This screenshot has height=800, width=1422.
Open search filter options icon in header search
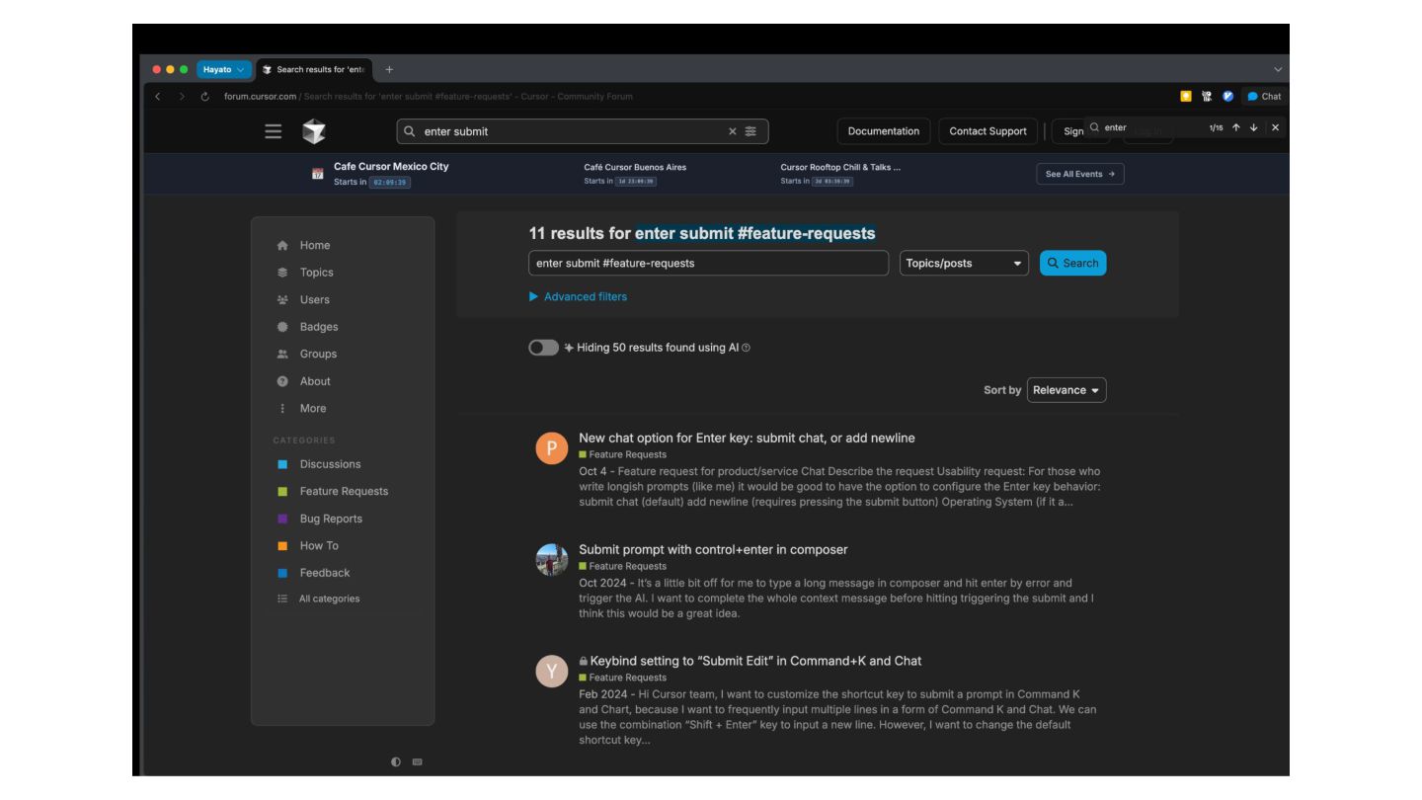(x=750, y=131)
